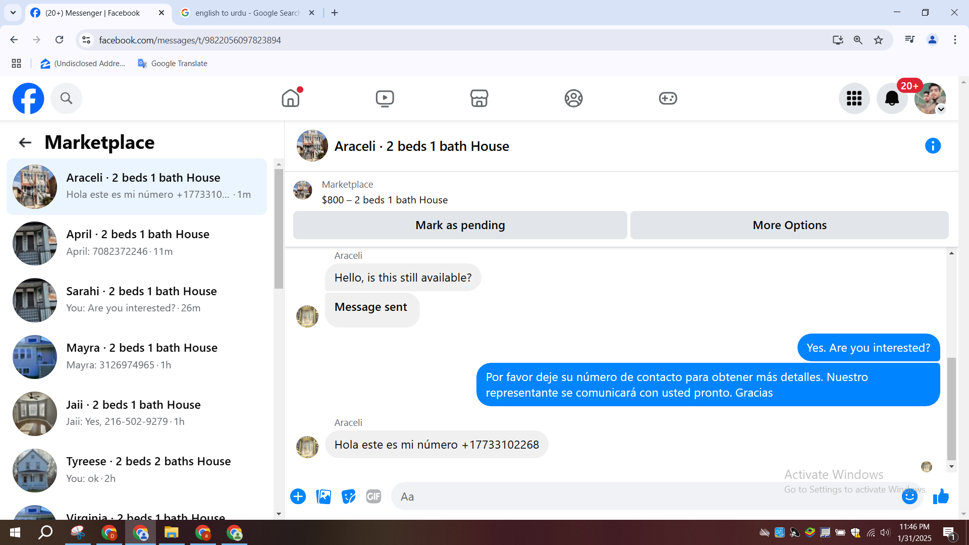Viewport: 969px width, 545px height.
Task: Open Windows Start menu
Action: point(15,532)
